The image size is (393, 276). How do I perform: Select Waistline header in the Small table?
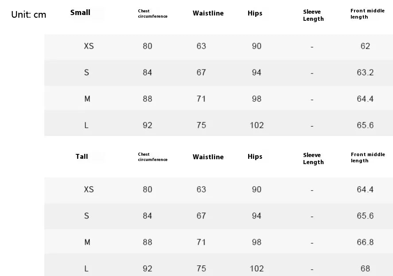[208, 13]
